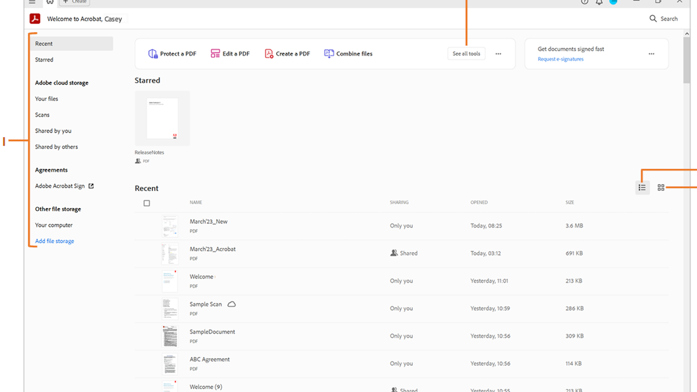The width and height of the screenshot is (697, 392).
Task: Follow the Request e-signatures link
Action: [x=560, y=59]
